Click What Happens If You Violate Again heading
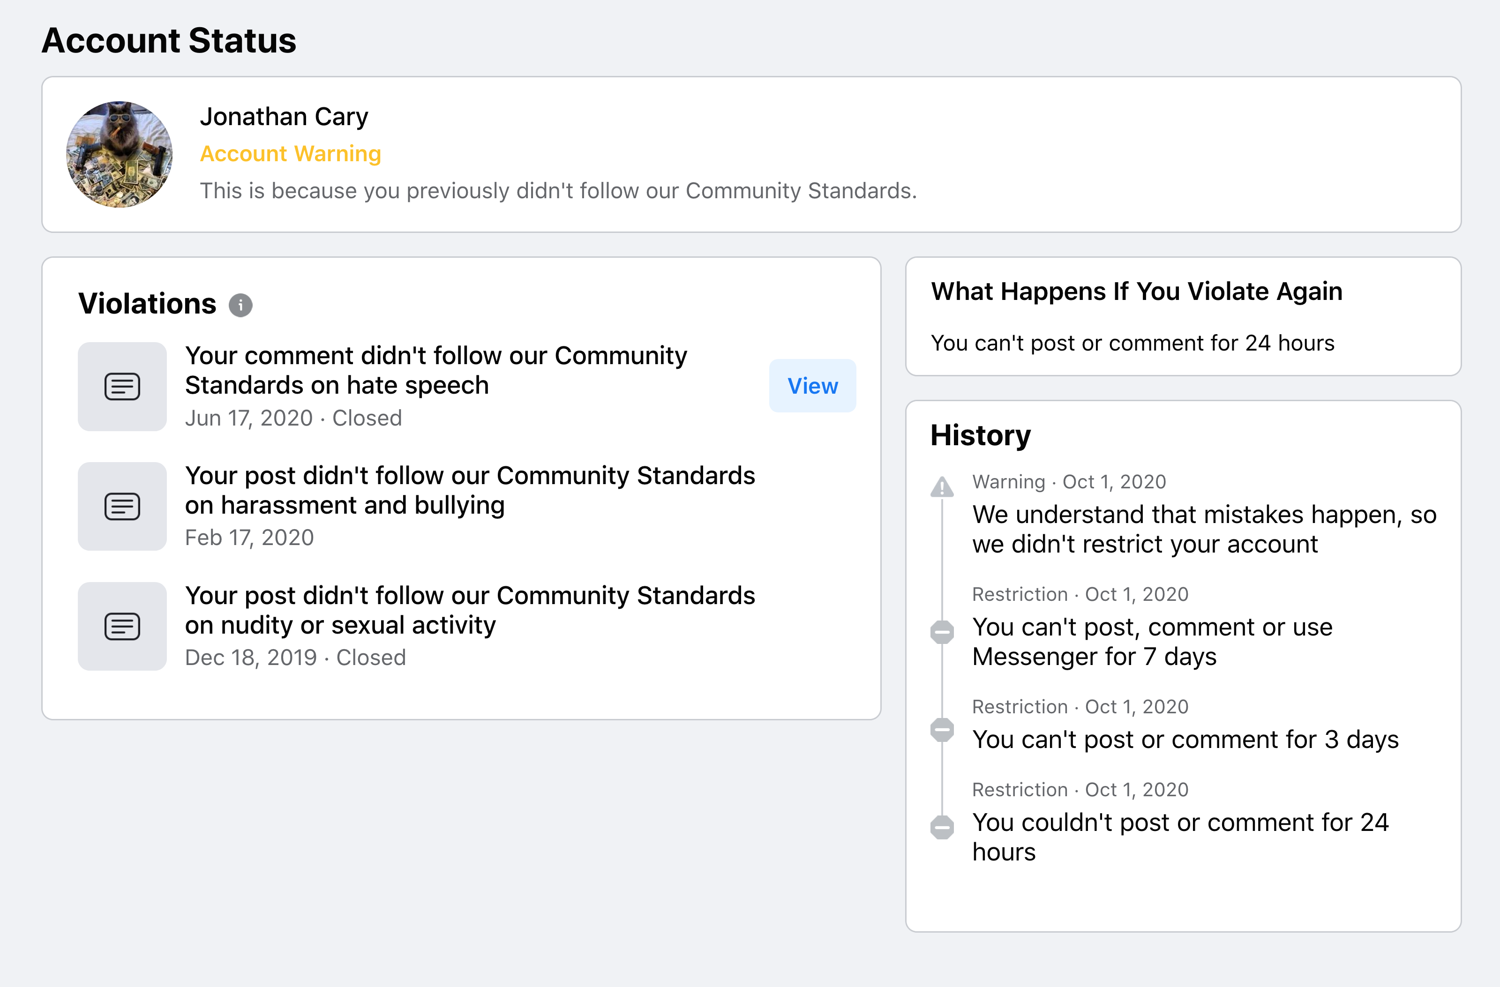The height and width of the screenshot is (987, 1500). pos(1137,292)
